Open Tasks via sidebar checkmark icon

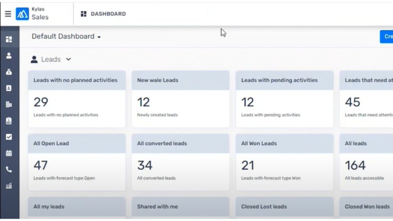coord(9,137)
